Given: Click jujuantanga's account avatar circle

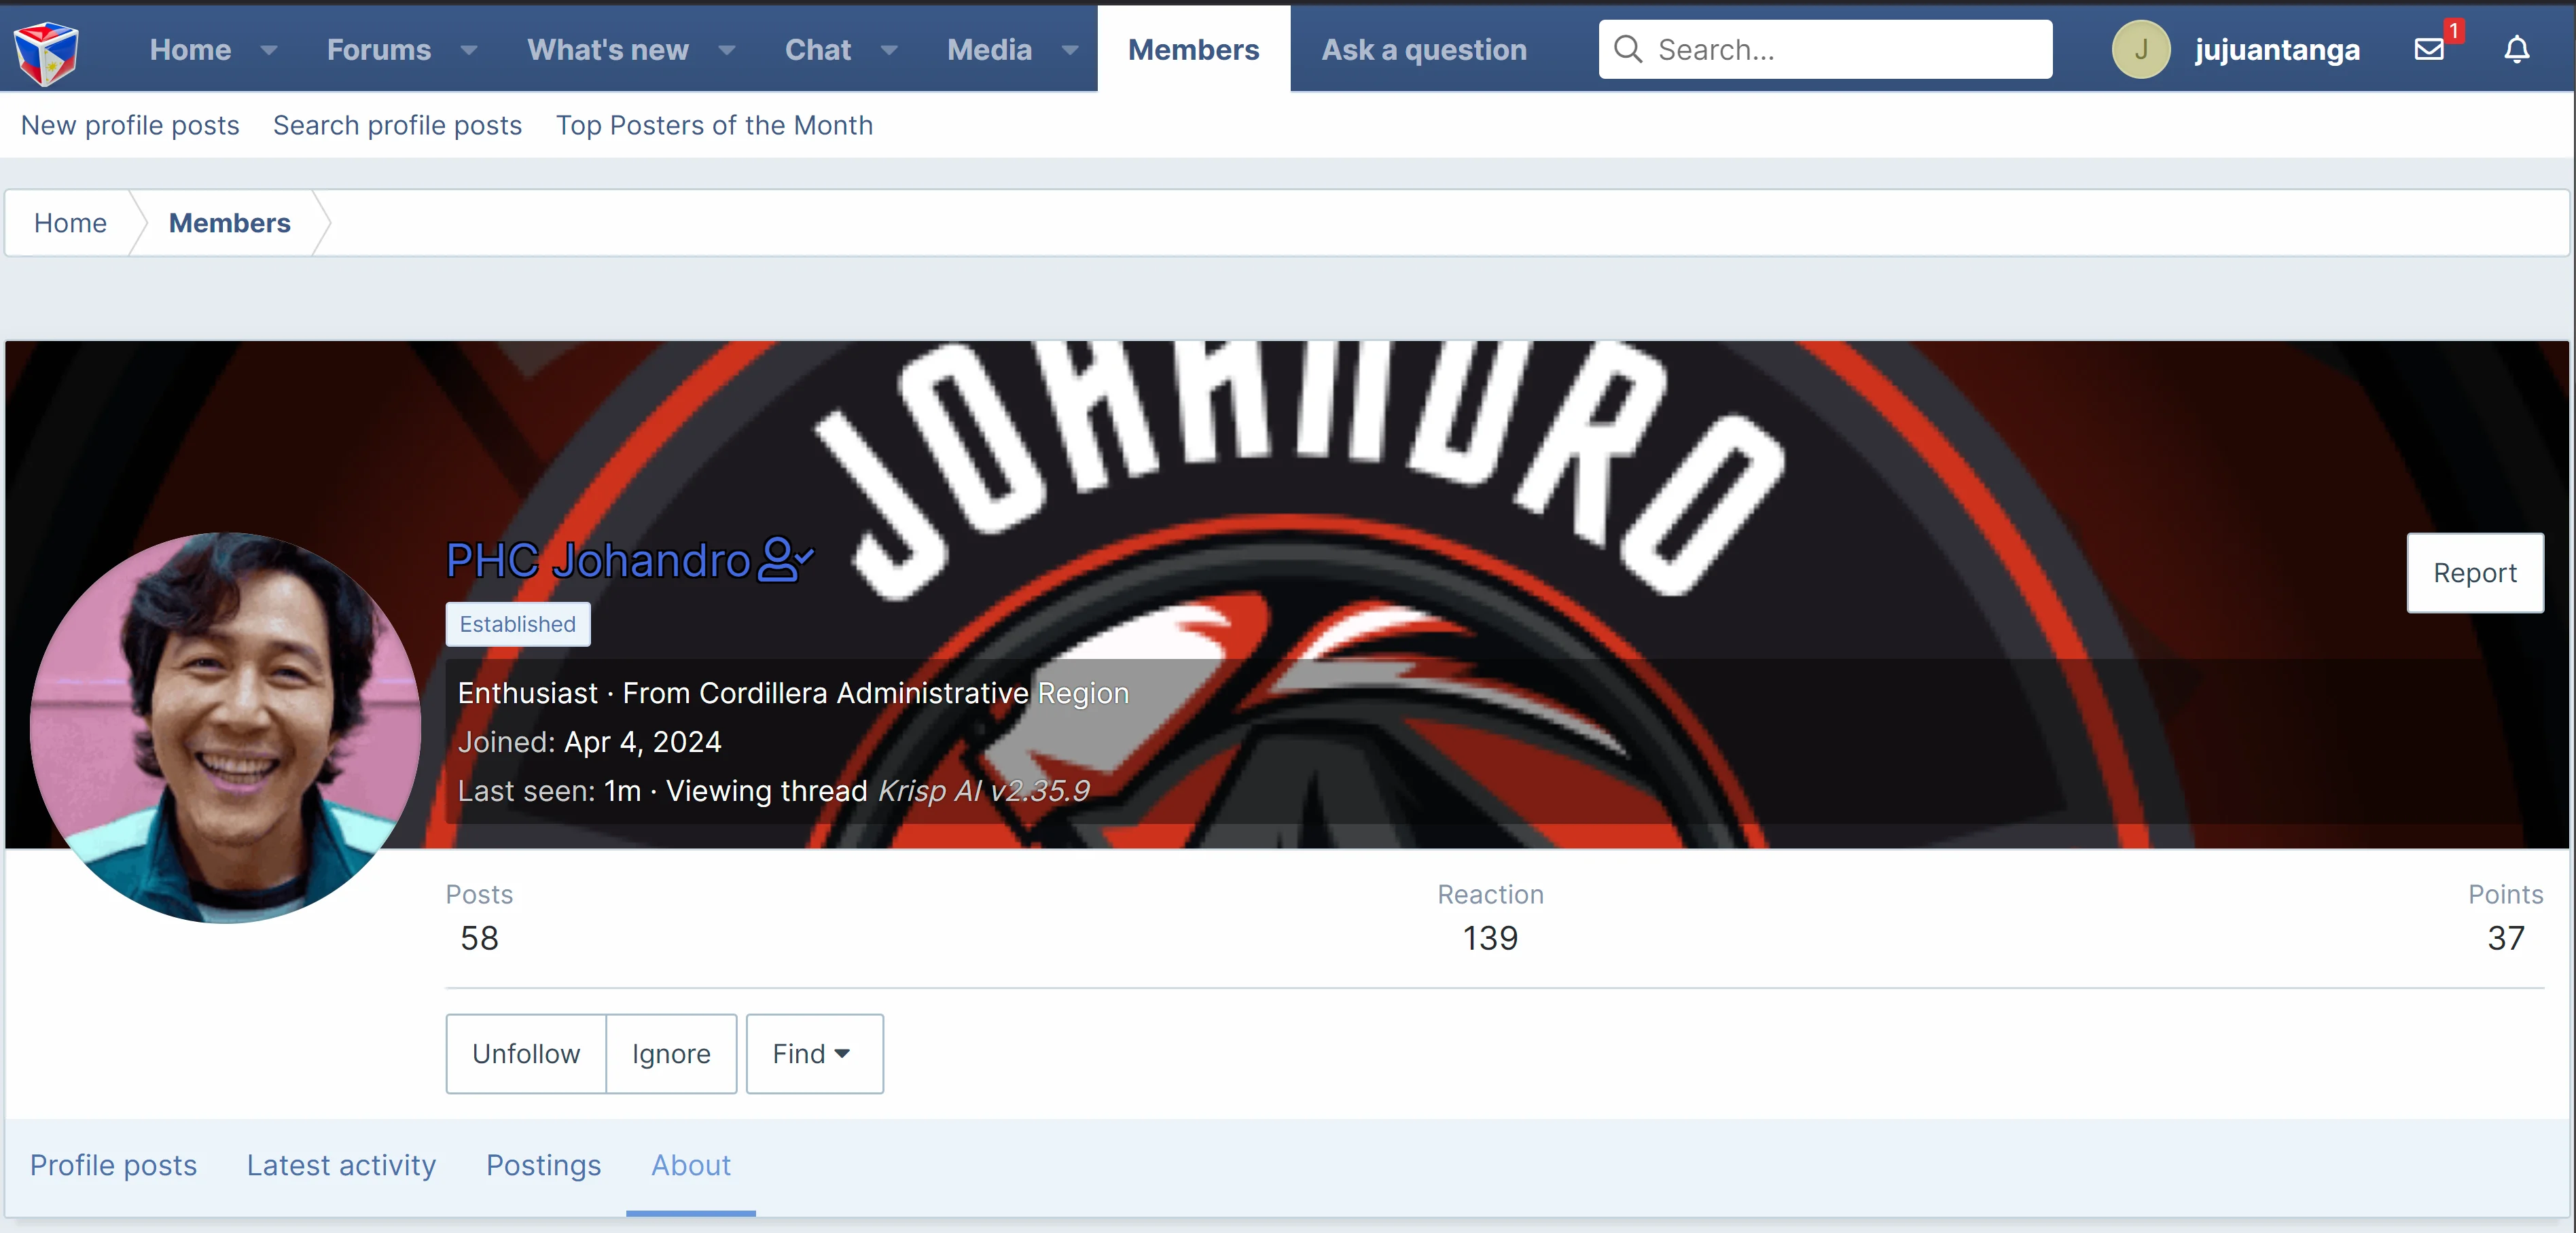Looking at the screenshot, I should (2141, 49).
